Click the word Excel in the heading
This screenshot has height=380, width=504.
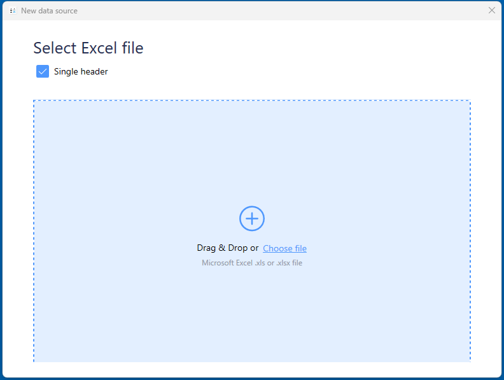pyautogui.click(x=97, y=48)
